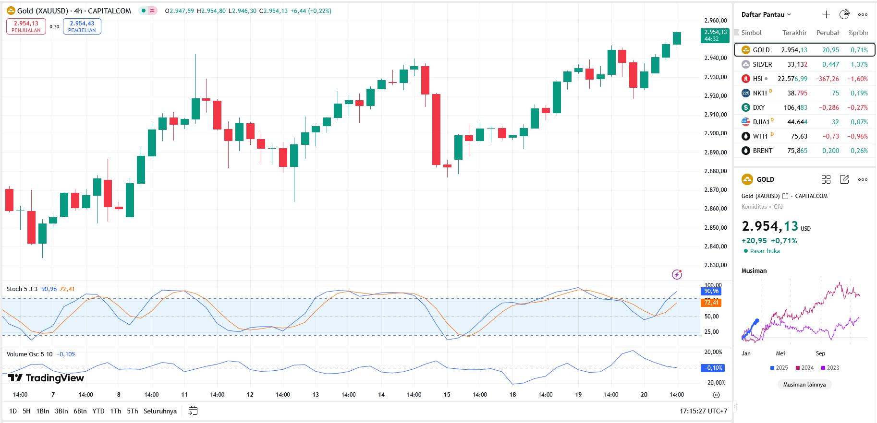
Task: Click the grid layout icon beside GOLD
Action: point(826,179)
